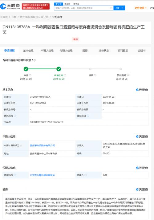
Task: Select the 查老板 search tab
Action: pos(67,4)
